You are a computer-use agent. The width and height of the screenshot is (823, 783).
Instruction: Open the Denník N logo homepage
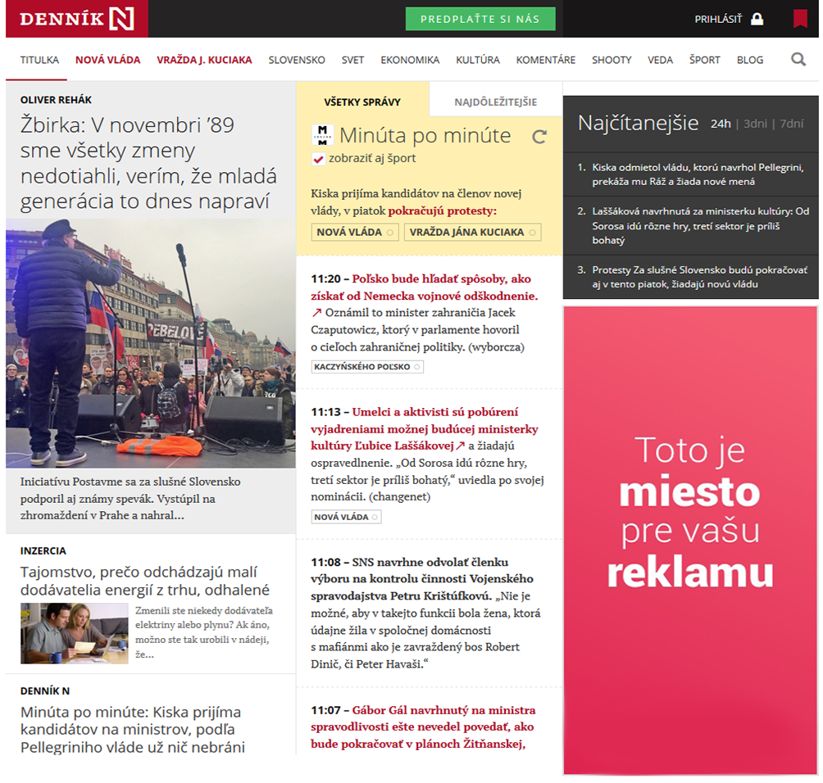76,19
